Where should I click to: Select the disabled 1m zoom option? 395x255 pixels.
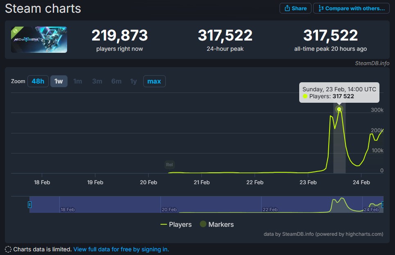[x=78, y=81]
